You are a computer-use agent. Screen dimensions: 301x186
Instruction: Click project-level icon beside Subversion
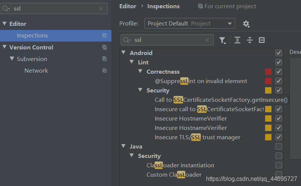pos(104,59)
